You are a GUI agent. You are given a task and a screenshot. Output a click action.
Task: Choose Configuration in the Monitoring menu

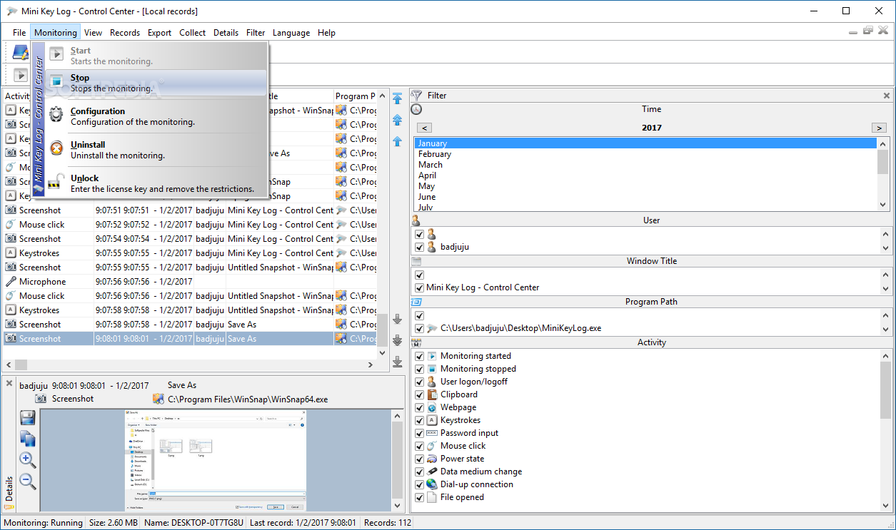tap(156, 116)
